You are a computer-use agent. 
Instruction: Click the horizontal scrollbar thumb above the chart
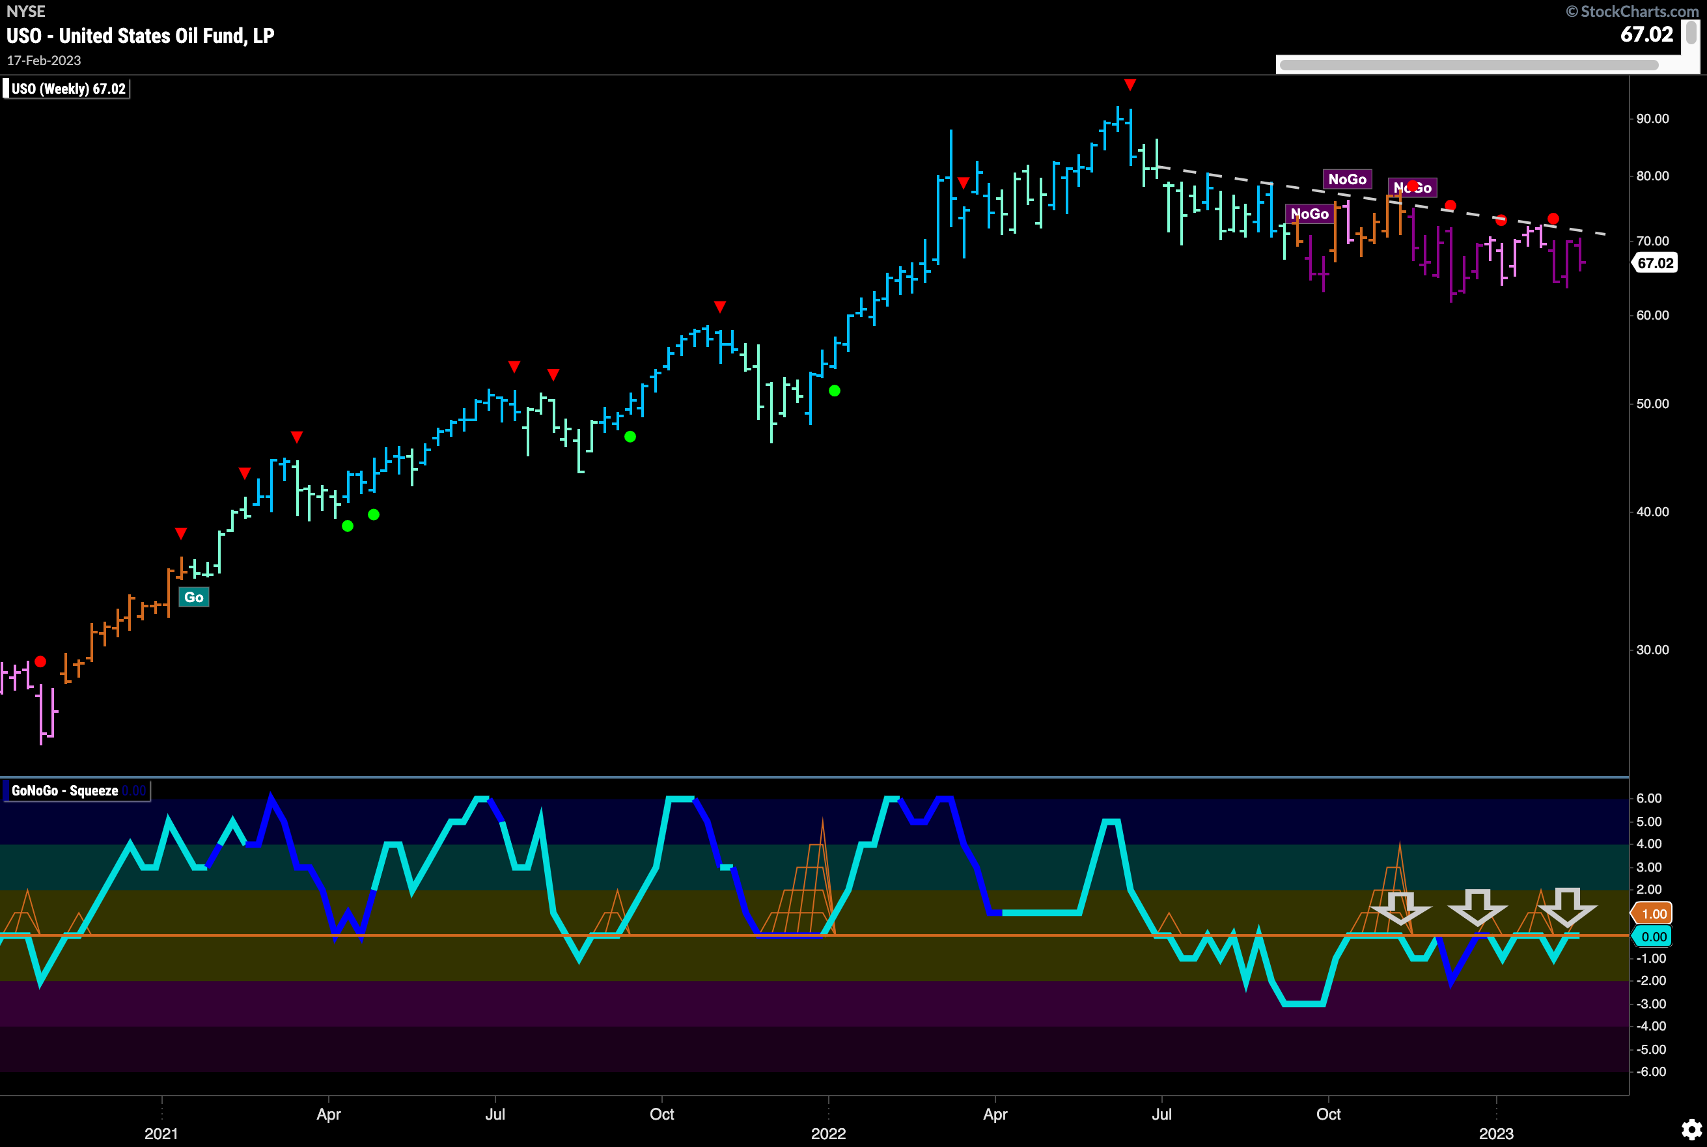1469,65
